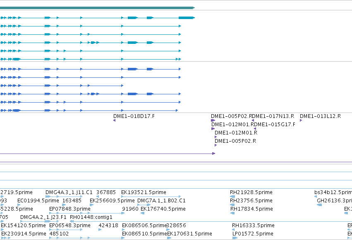Click the thick dark-teal gene bar at top
Screen dimensions: 352x240
(x=98, y=8)
